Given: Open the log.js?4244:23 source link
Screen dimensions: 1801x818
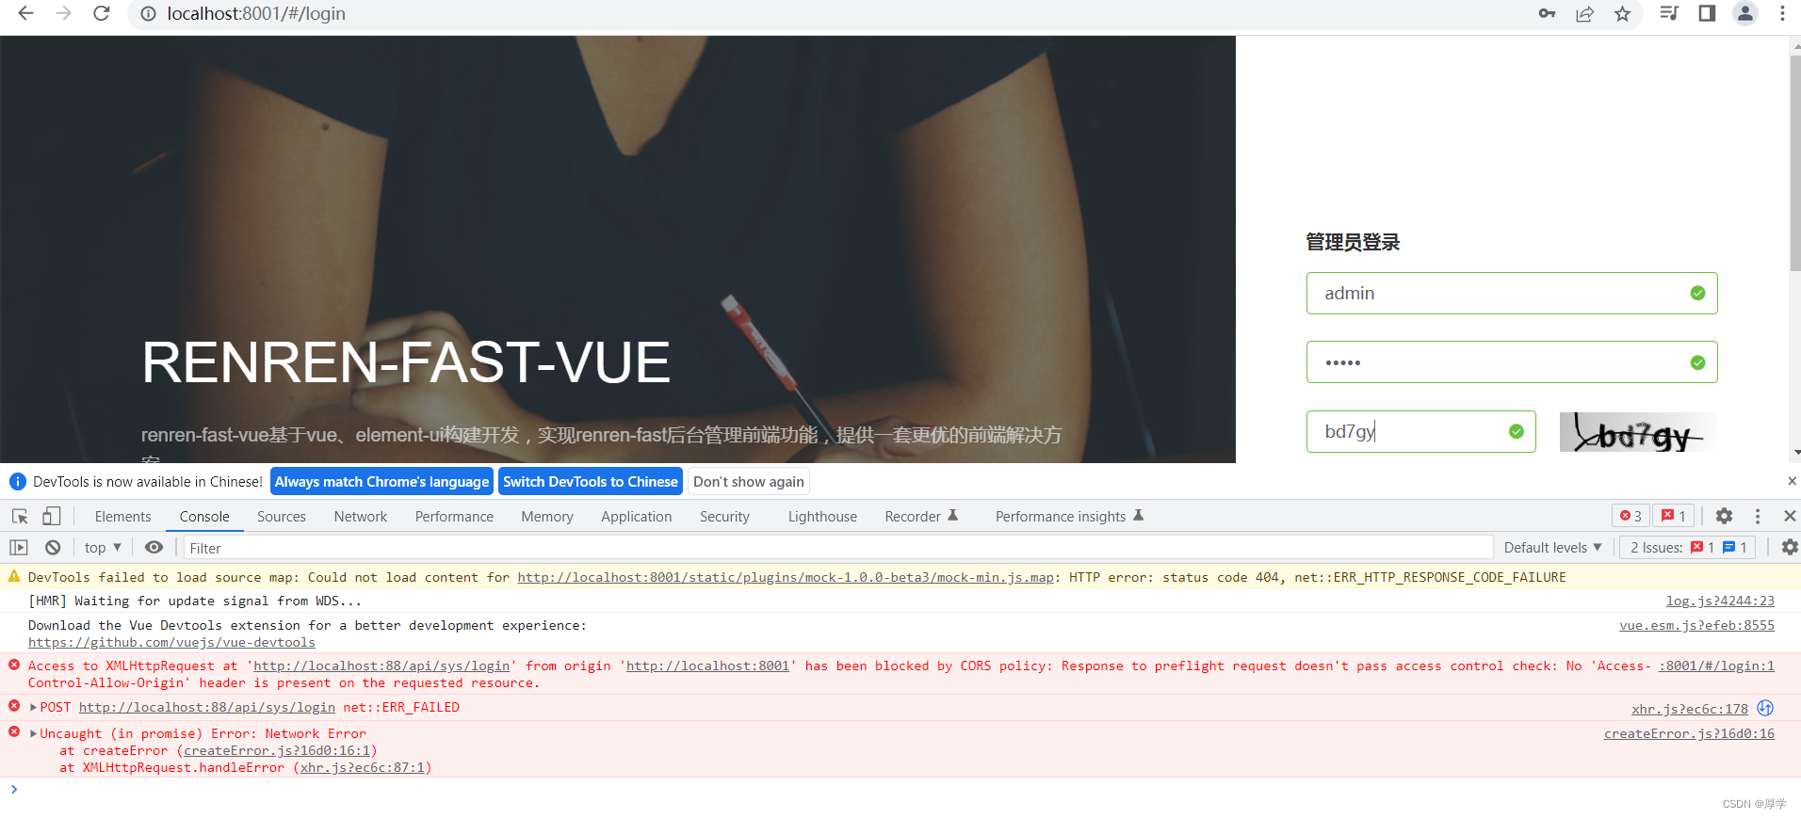Looking at the screenshot, I should [x=1720, y=601].
